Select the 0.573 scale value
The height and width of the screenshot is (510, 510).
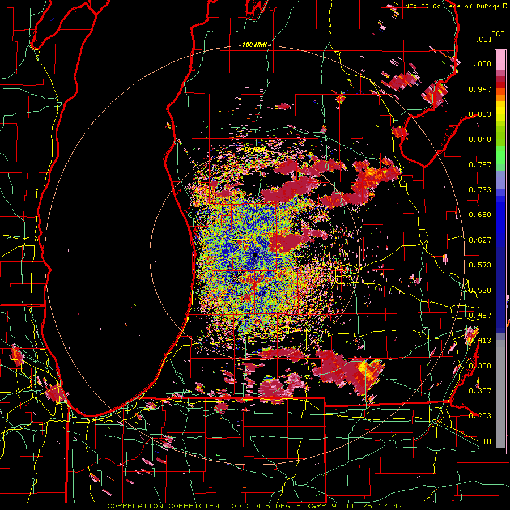click(480, 265)
